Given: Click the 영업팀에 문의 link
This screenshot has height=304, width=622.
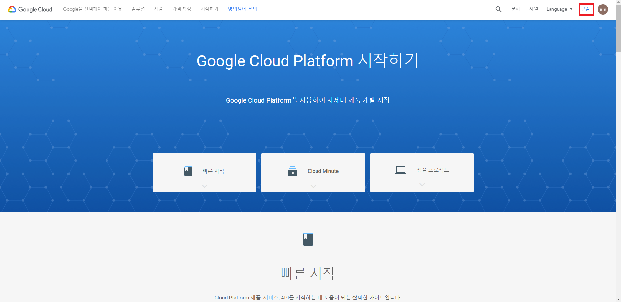Looking at the screenshot, I should pos(242,9).
